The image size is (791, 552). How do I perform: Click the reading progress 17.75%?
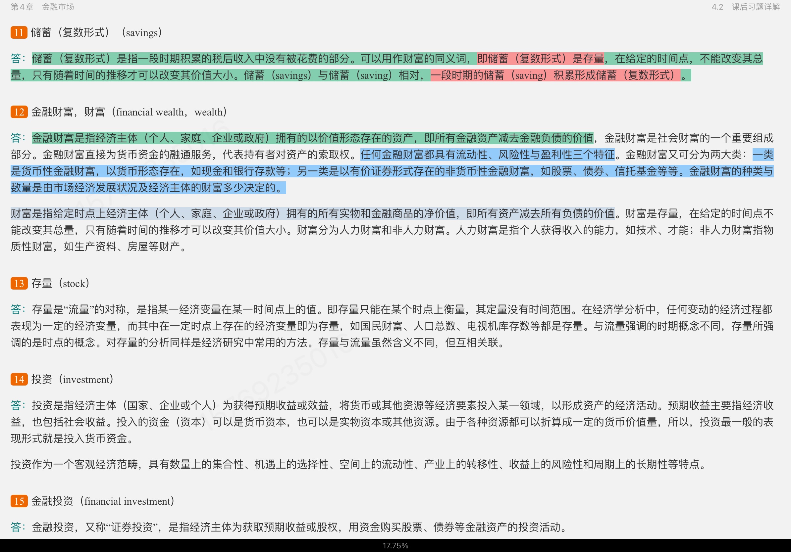[395, 546]
